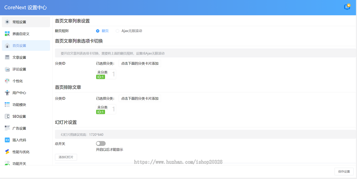Click the 评论设置 sidebar icon
The height and width of the screenshot is (179, 357).
(x=7, y=69)
